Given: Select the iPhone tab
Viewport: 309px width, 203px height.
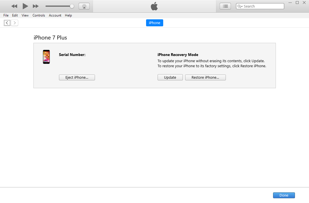Looking at the screenshot, I should coord(154,23).
